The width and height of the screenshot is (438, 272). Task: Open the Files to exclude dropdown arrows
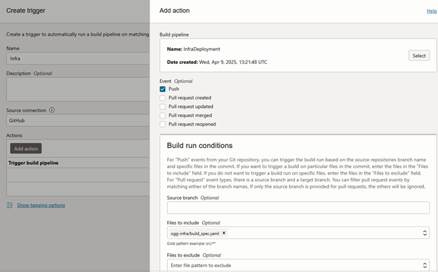point(425,265)
